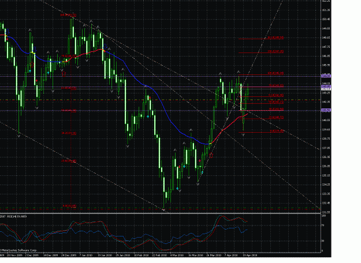This screenshot has width=361, height=263.
Task: Click the 16 Mar 2010 date label
Action: coord(196,255)
